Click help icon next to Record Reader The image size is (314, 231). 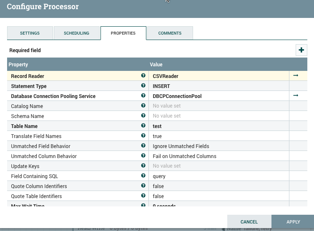pos(143,76)
